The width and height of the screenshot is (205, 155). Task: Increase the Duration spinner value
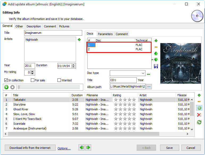click(73, 65)
